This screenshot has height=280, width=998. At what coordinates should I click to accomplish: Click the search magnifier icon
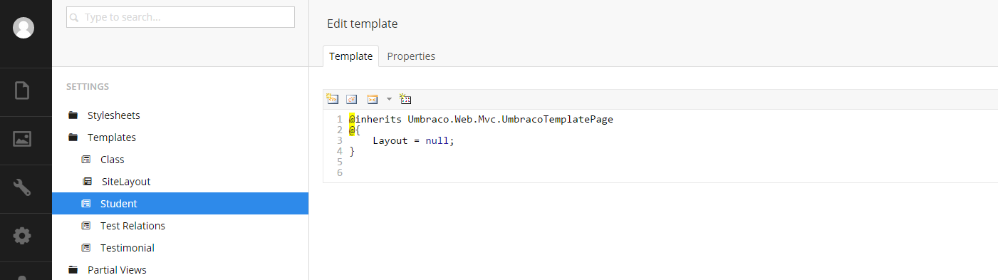click(74, 18)
